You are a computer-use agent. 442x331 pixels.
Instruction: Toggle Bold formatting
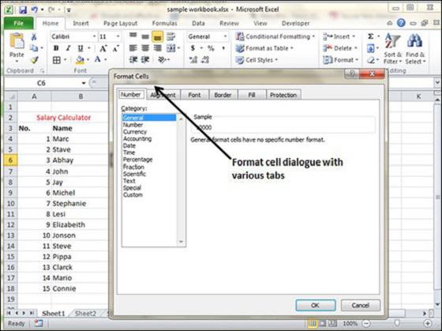(x=56, y=48)
